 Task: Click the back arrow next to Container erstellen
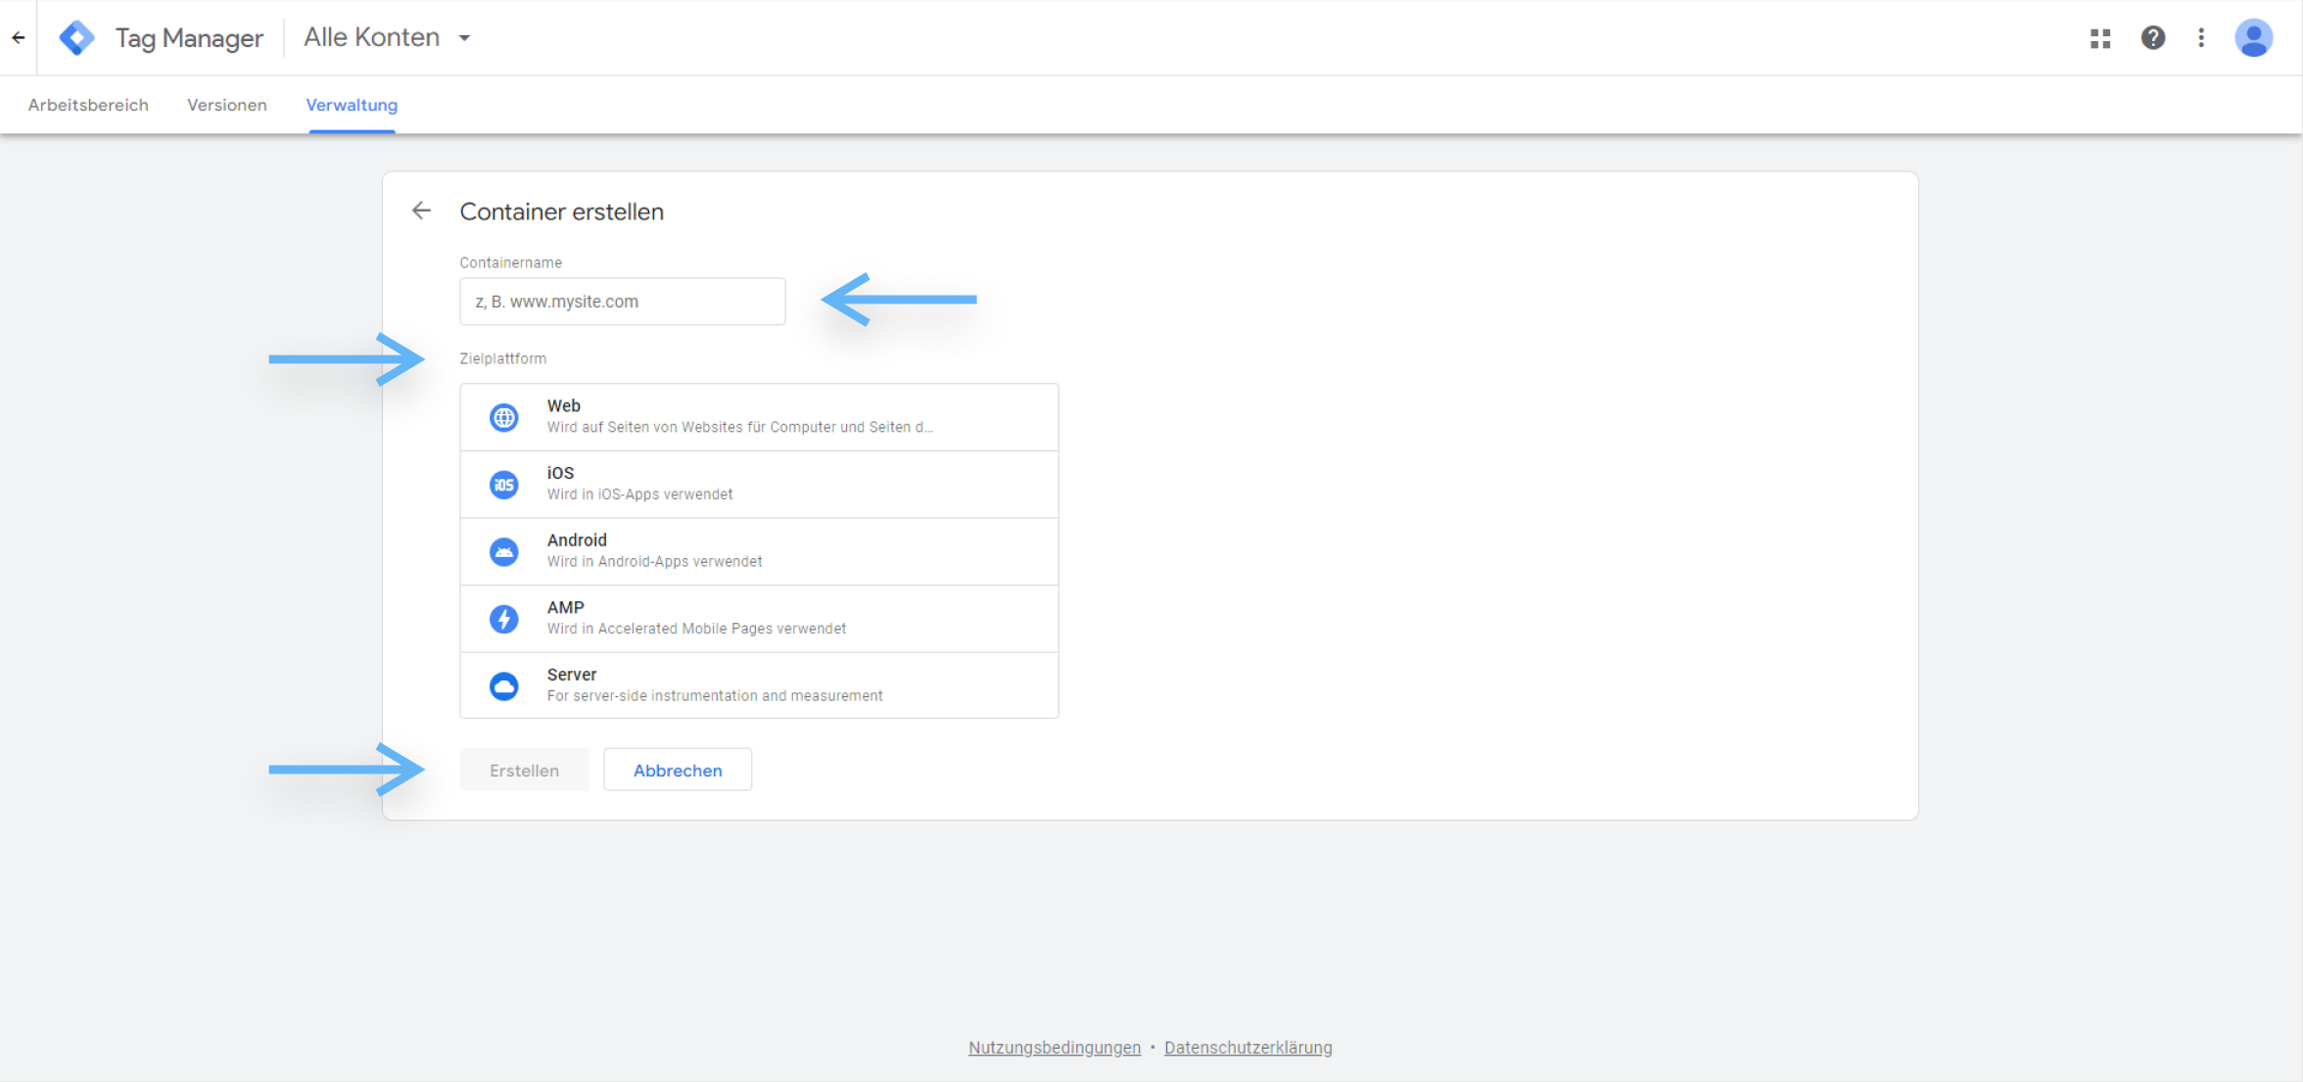[421, 211]
